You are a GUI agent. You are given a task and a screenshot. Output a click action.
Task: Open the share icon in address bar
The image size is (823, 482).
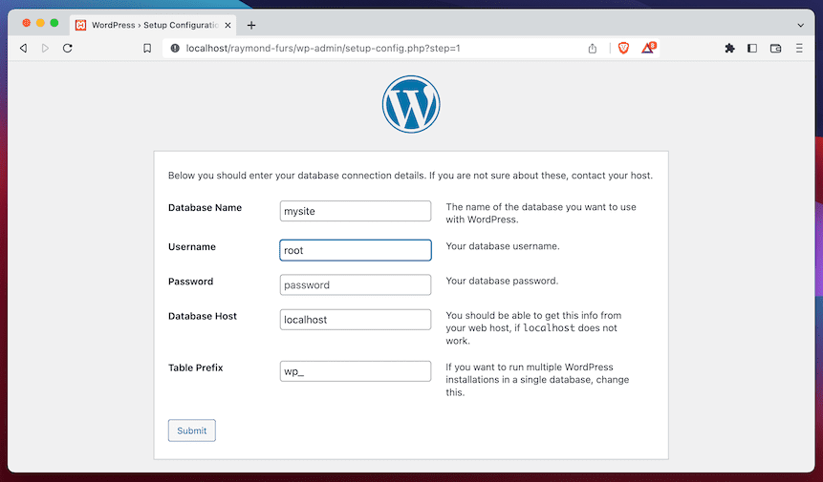[593, 48]
